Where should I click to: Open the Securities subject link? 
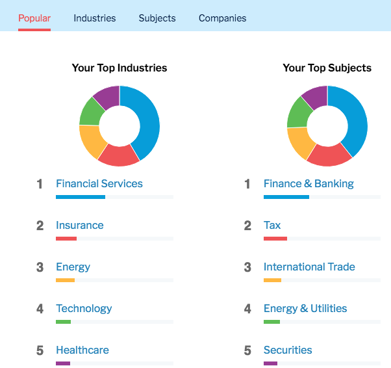click(288, 350)
